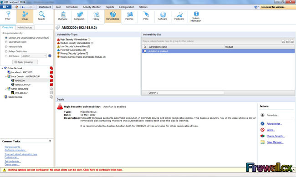This screenshot has height=177, width=296.
Task: Click the home icon in toolbar
Action: (17, 7)
